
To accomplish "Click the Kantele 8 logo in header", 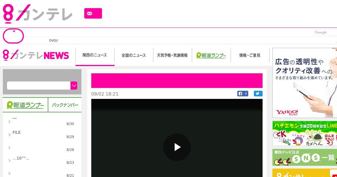I will click(38, 13).
